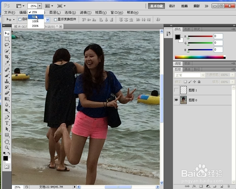Expand the 填充 fill slider arrow
This screenshot has width=236, height=189.
[232, 82]
